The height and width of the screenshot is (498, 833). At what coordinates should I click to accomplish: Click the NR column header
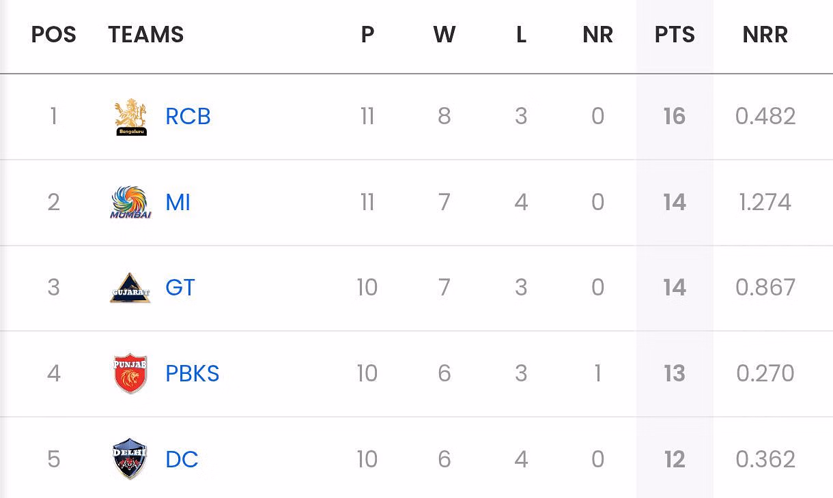coord(597,35)
